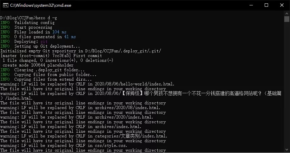
Task: Click the "41 ms" generation time text
Action: [x=70, y=37]
